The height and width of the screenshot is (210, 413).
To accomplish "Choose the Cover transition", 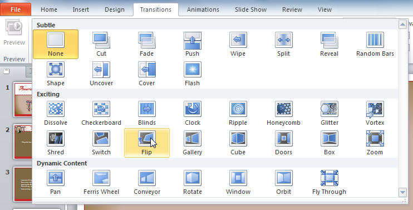I will (x=147, y=74).
